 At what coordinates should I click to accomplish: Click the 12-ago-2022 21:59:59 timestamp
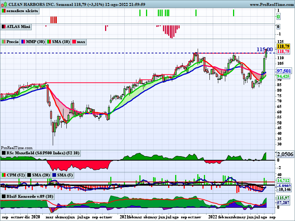pos(125,4)
